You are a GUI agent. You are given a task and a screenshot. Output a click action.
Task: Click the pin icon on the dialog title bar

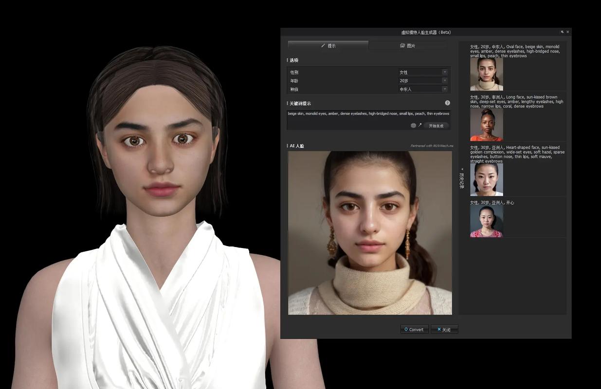click(x=562, y=32)
